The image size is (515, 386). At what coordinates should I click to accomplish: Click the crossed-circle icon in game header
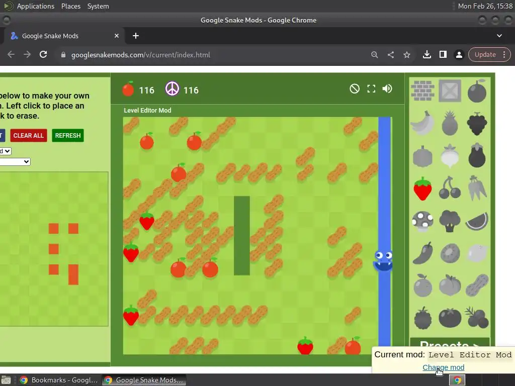click(355, 88)
